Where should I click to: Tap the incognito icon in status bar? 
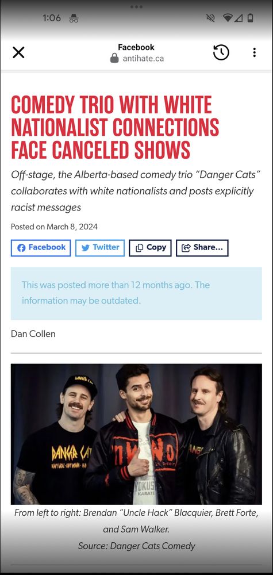click(x=74, y=18)
